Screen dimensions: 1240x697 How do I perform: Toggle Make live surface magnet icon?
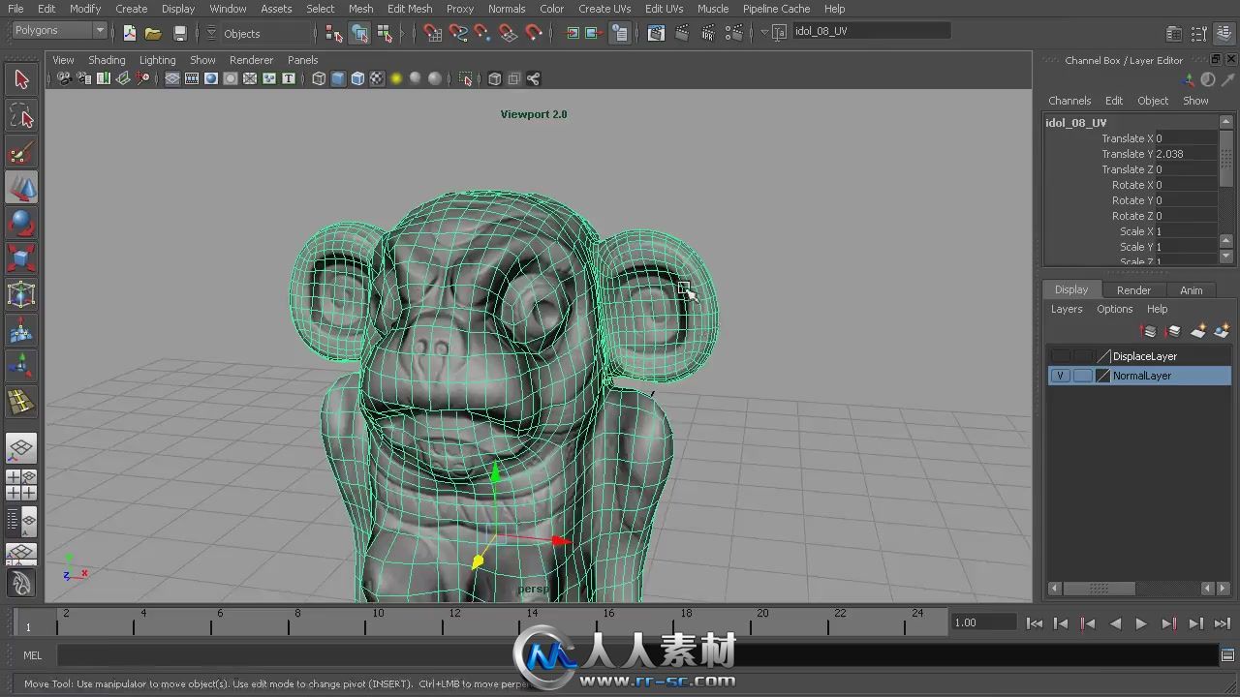[533, 33]
